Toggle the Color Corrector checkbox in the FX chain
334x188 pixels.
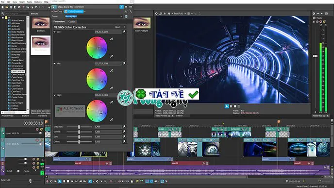pos(66,12)
